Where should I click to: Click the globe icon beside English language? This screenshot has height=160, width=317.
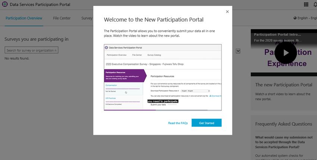295,18
